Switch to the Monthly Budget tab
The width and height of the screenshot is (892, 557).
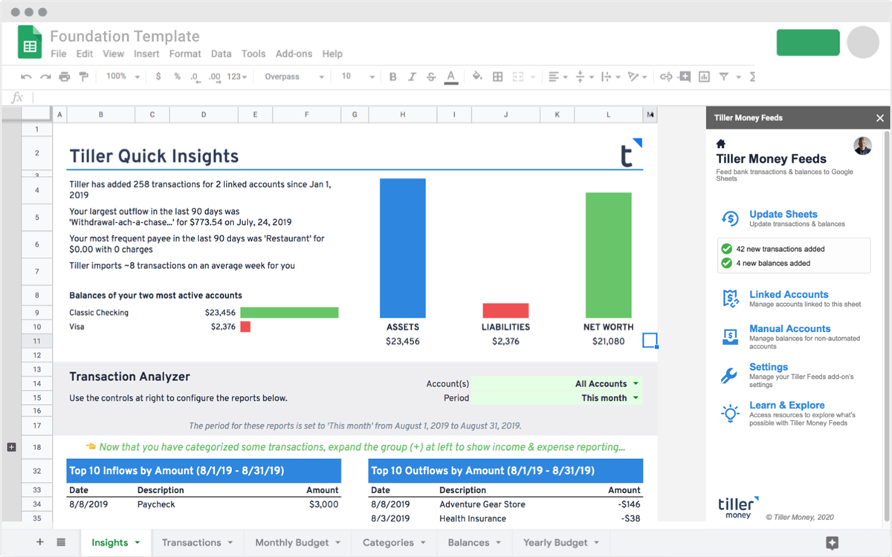click(298, 543)
